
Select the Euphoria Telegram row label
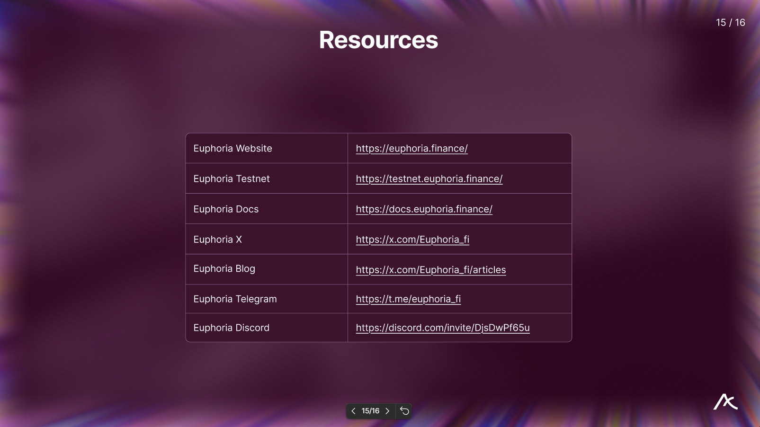point(235,299)
